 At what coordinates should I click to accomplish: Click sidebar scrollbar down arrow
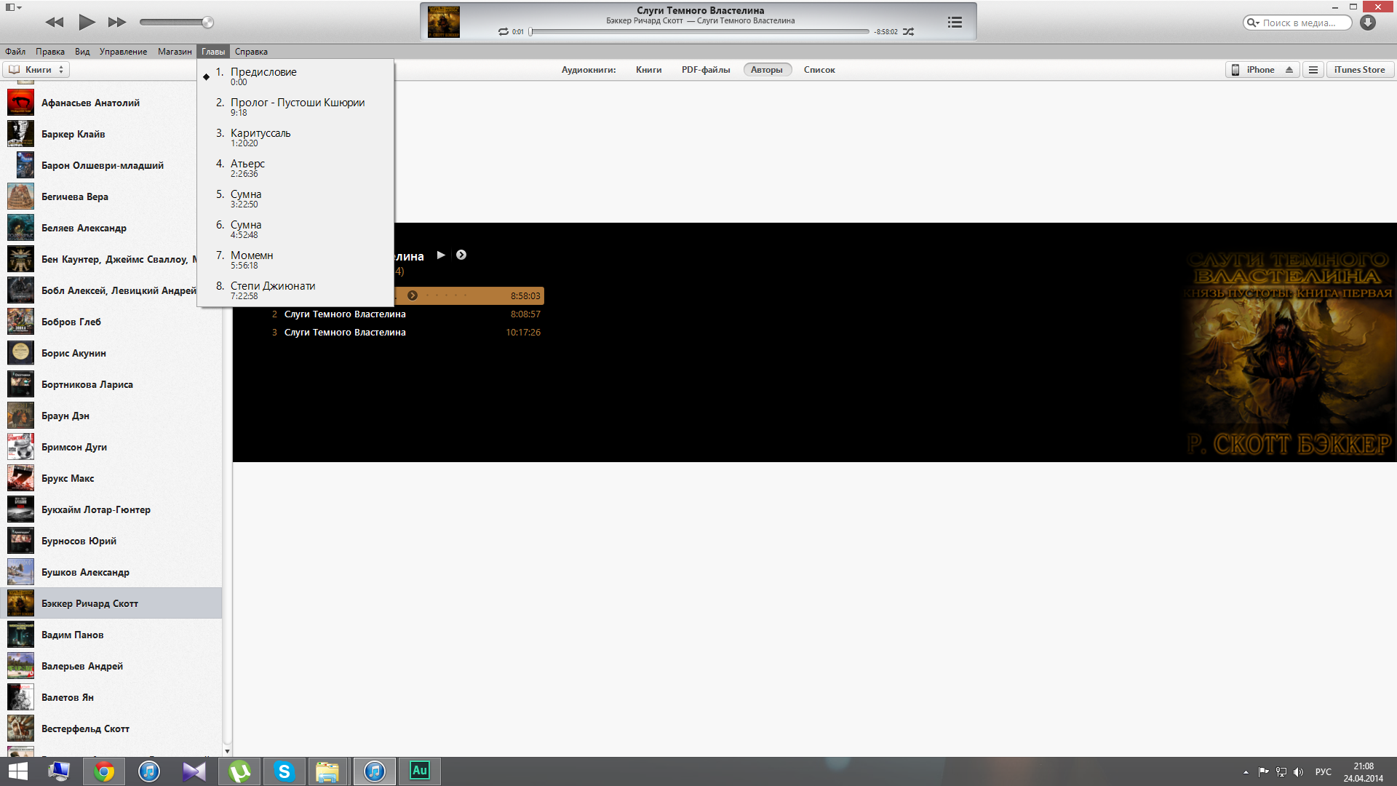[227, 751]
